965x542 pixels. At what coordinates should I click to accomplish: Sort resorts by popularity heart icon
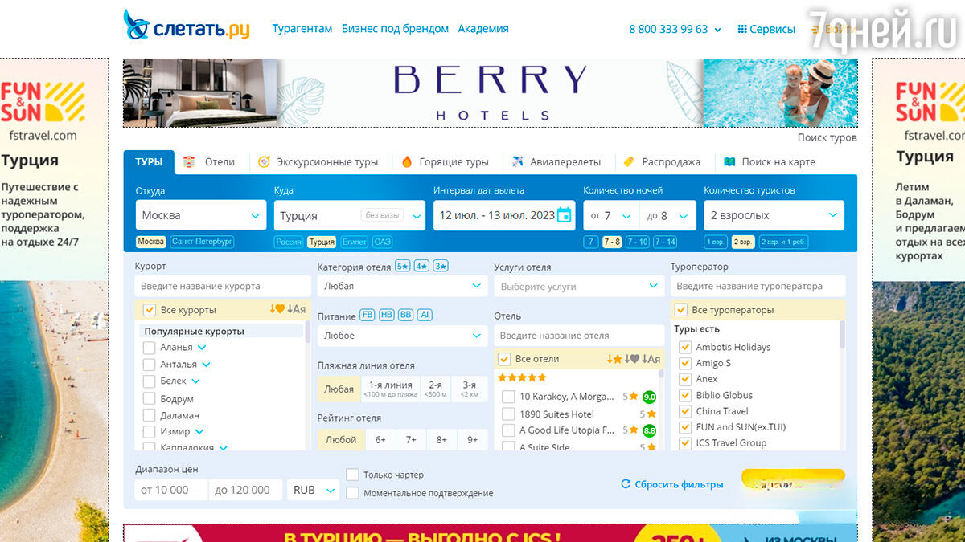click(277, 310)
